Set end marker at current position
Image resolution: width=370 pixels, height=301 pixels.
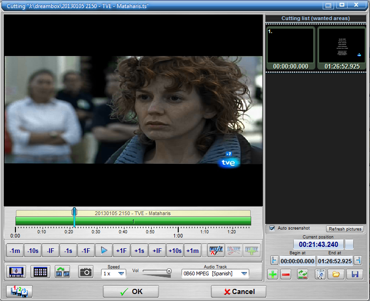point(358,260)
